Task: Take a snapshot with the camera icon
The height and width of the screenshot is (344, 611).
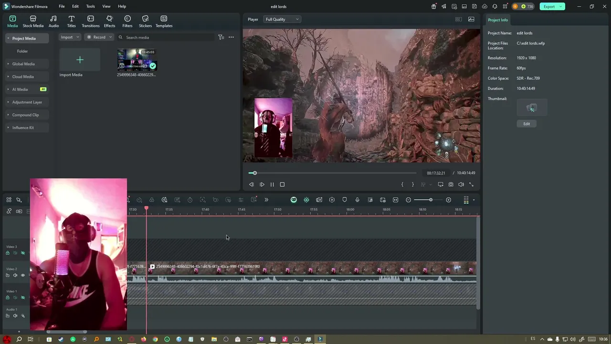Action: coord(451,184)
